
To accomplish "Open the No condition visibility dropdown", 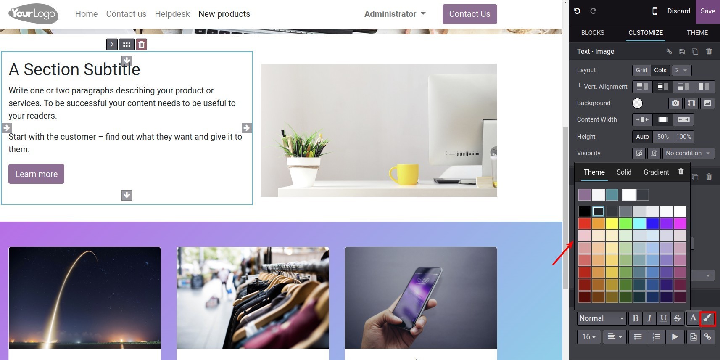I will click(688, 153).
